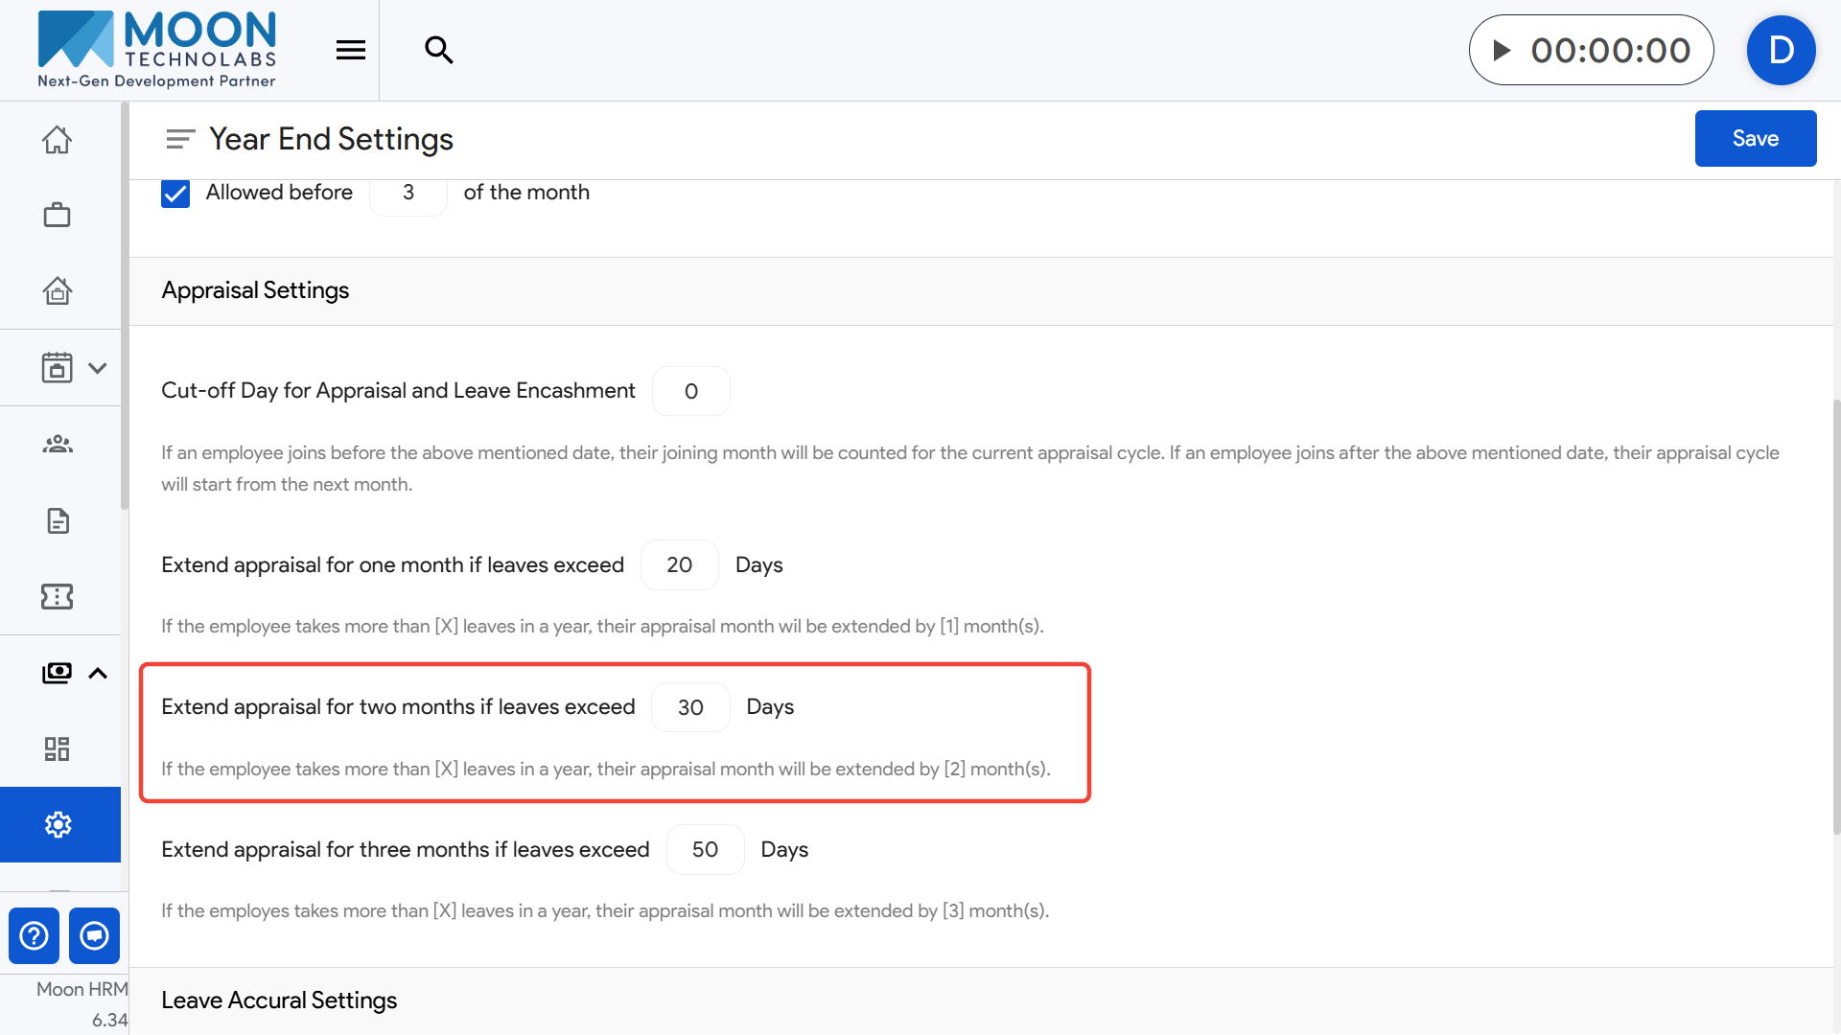Open the blue settings gear icon
The height and width of the screenshot is (1035, 1841).
click(x=58, y=824)
